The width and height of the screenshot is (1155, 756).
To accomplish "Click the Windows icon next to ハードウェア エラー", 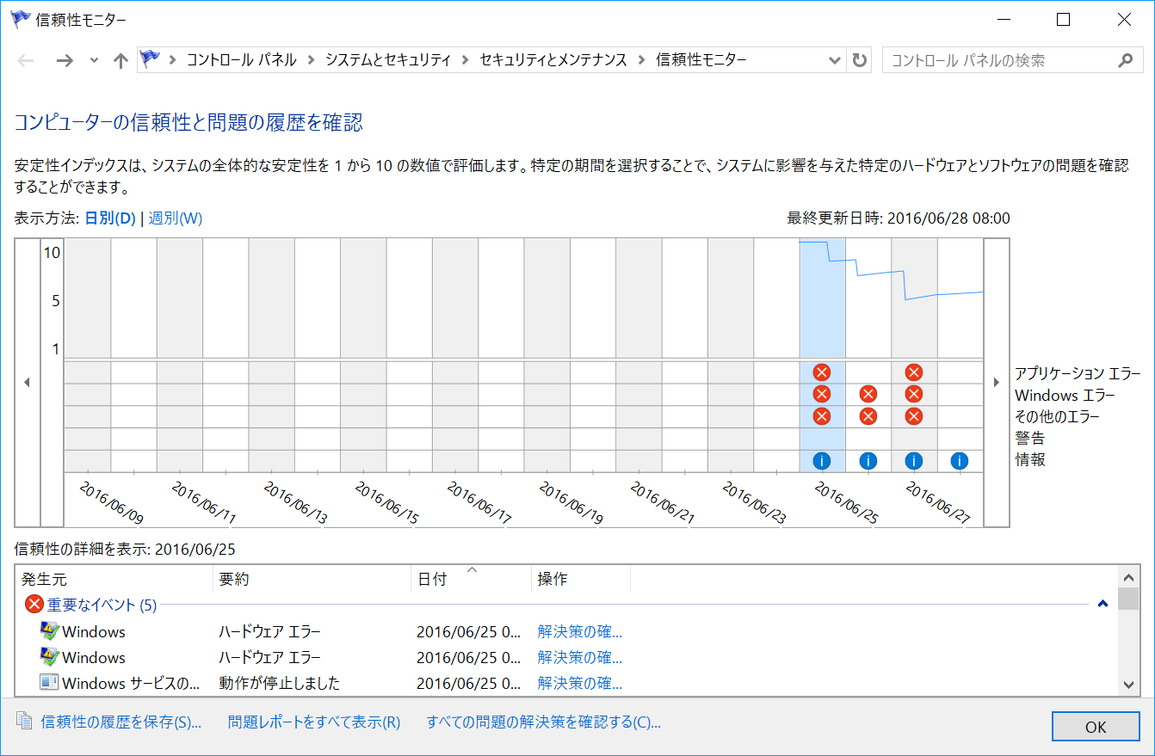I will tap(50, 632).
